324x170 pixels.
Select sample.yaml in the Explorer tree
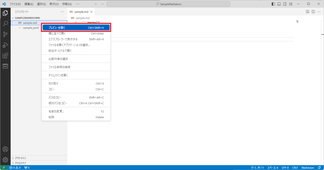point(31,28)
